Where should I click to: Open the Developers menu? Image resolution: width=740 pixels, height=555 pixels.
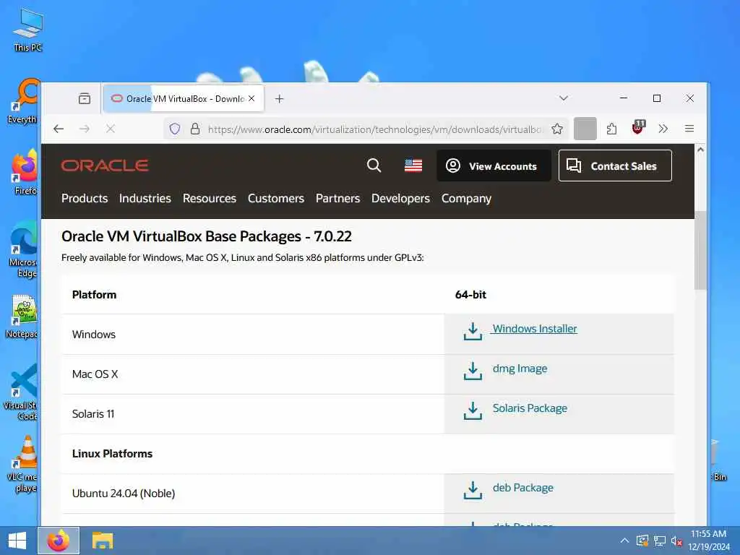coord(400,198)
